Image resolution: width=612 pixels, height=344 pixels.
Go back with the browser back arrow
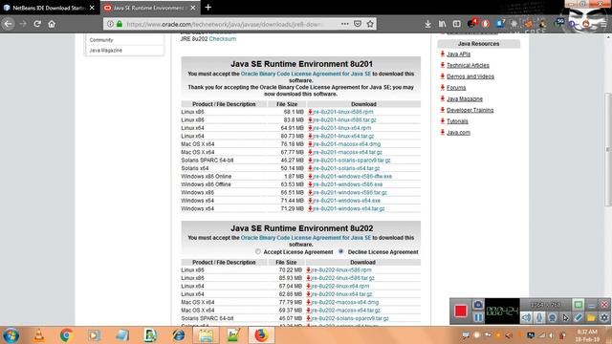[x=9, y=24]
